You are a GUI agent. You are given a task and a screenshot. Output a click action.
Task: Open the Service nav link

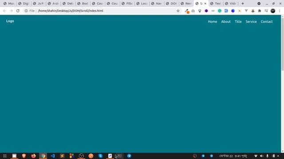tap(251, 22)
